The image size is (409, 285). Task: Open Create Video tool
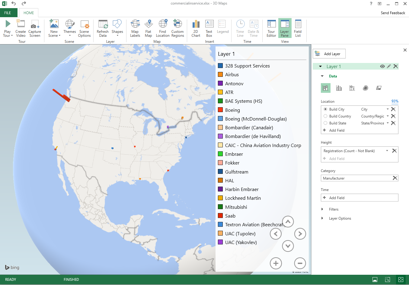(21, 28)
